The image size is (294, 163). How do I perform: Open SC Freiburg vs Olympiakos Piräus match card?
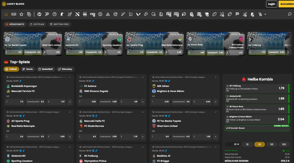pyautogui.click(x=112, y=154)
